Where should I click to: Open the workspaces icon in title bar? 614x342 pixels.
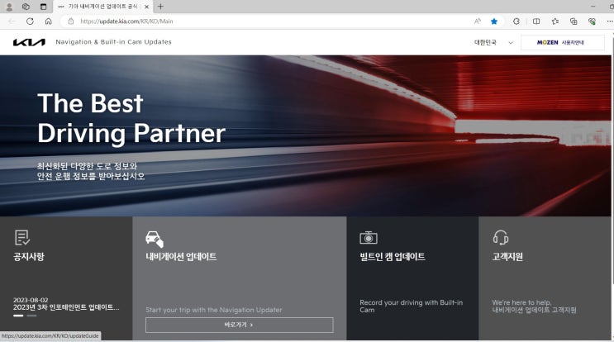26,7
